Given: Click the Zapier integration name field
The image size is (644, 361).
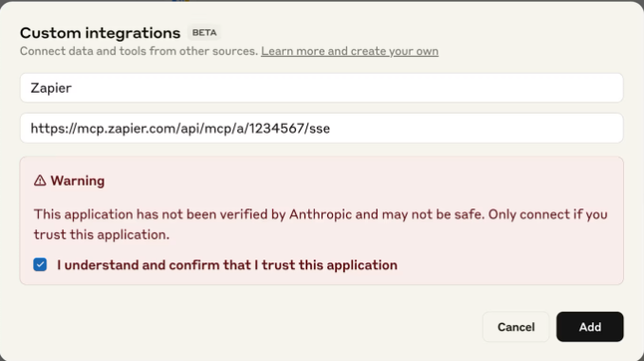Looking at the screenshot, I should (x=322, y=88).
